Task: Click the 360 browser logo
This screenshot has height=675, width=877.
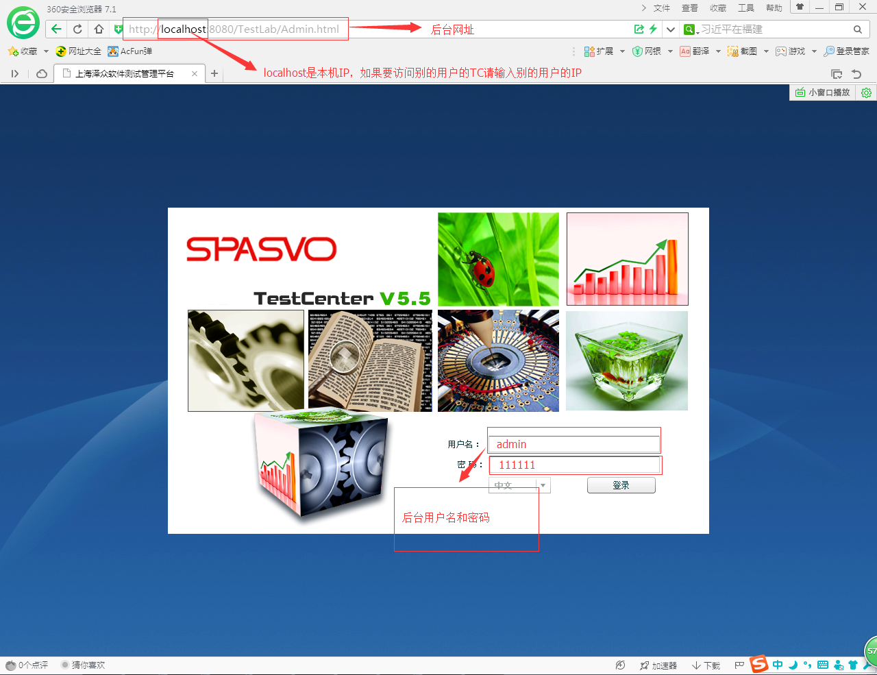Action: point(23,23)
